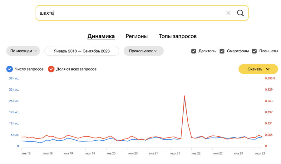Viewport: 281px width, 164px height.
Task: Open the Топы запросов tab
Action: pyautogui.click(x=178, y=36)
